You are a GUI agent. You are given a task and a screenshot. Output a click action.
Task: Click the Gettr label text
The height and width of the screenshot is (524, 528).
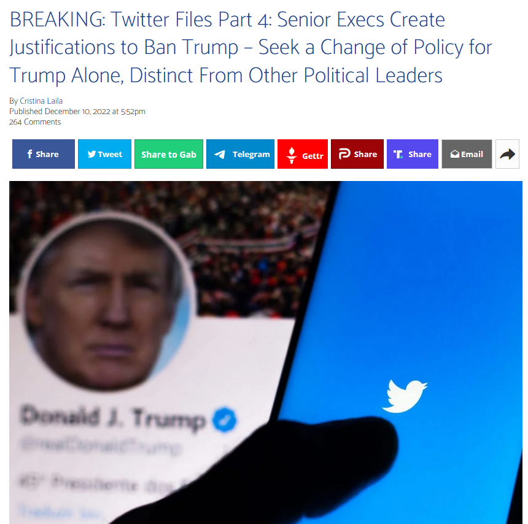pos(313,156)
